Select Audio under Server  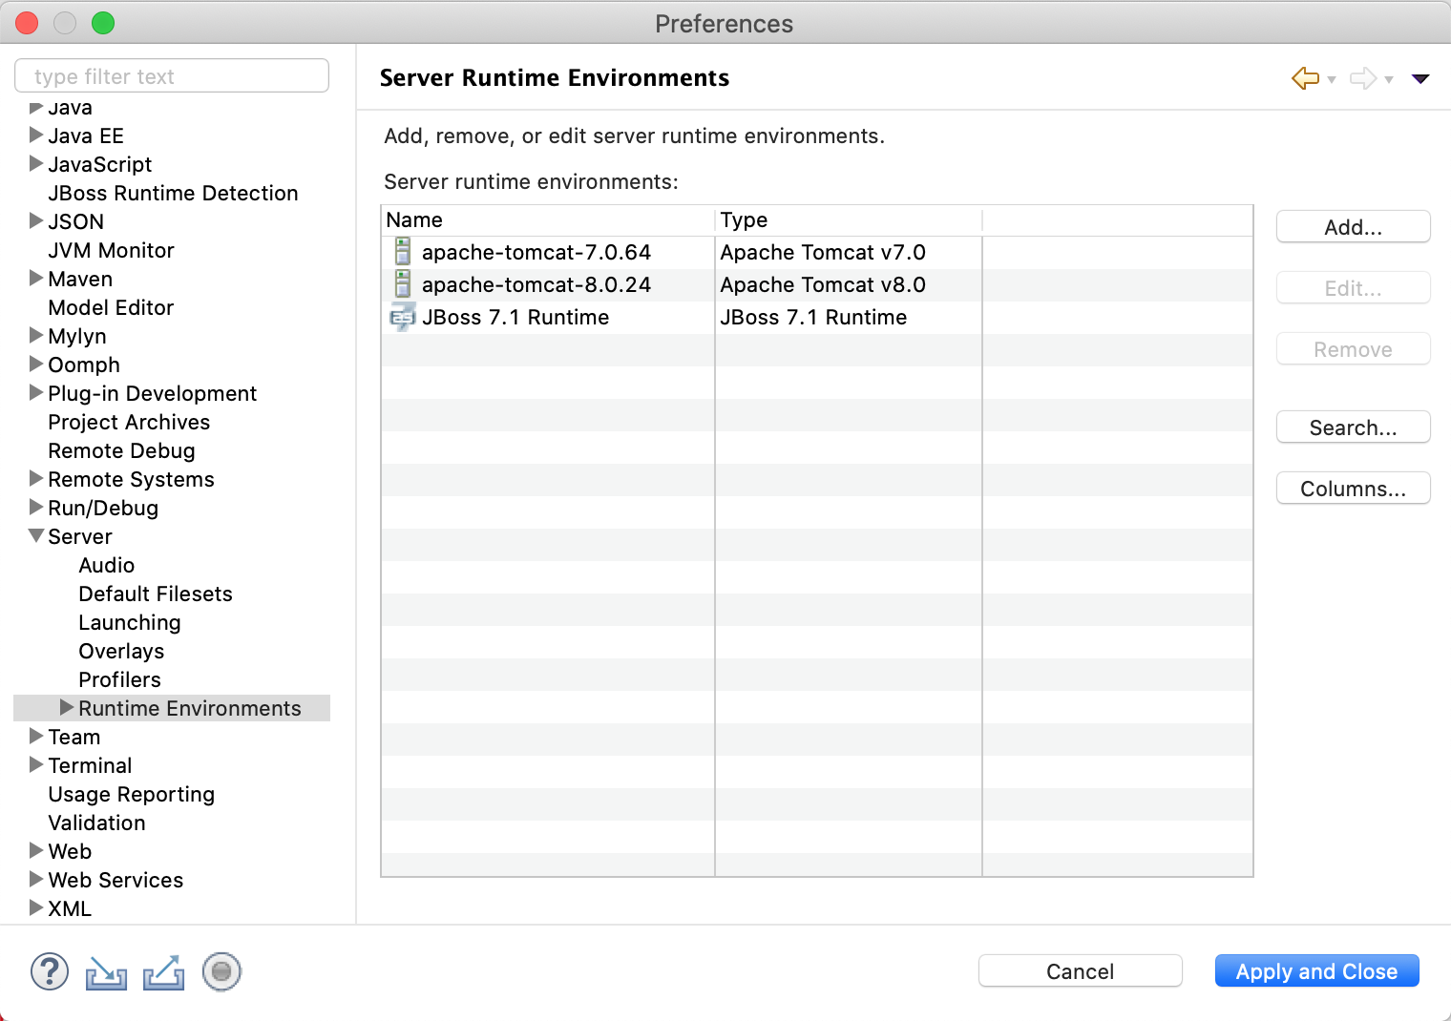107,565
